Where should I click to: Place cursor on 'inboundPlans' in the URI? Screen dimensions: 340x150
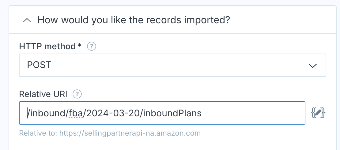tap(172, 113)
